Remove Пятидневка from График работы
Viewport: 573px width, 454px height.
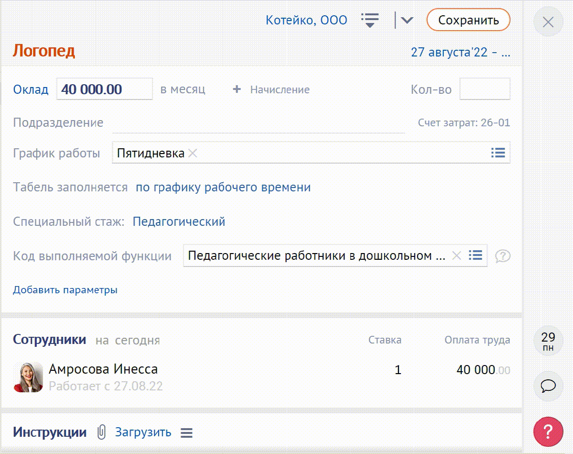click(x=193, y=153)
